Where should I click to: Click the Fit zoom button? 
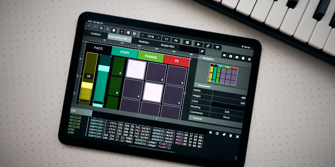(176, 41)
